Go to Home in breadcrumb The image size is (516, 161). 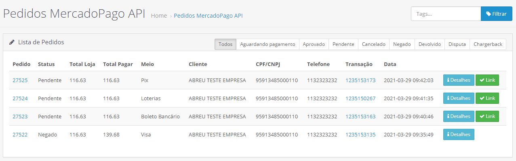pyautogui.click(x=159, y=16)
